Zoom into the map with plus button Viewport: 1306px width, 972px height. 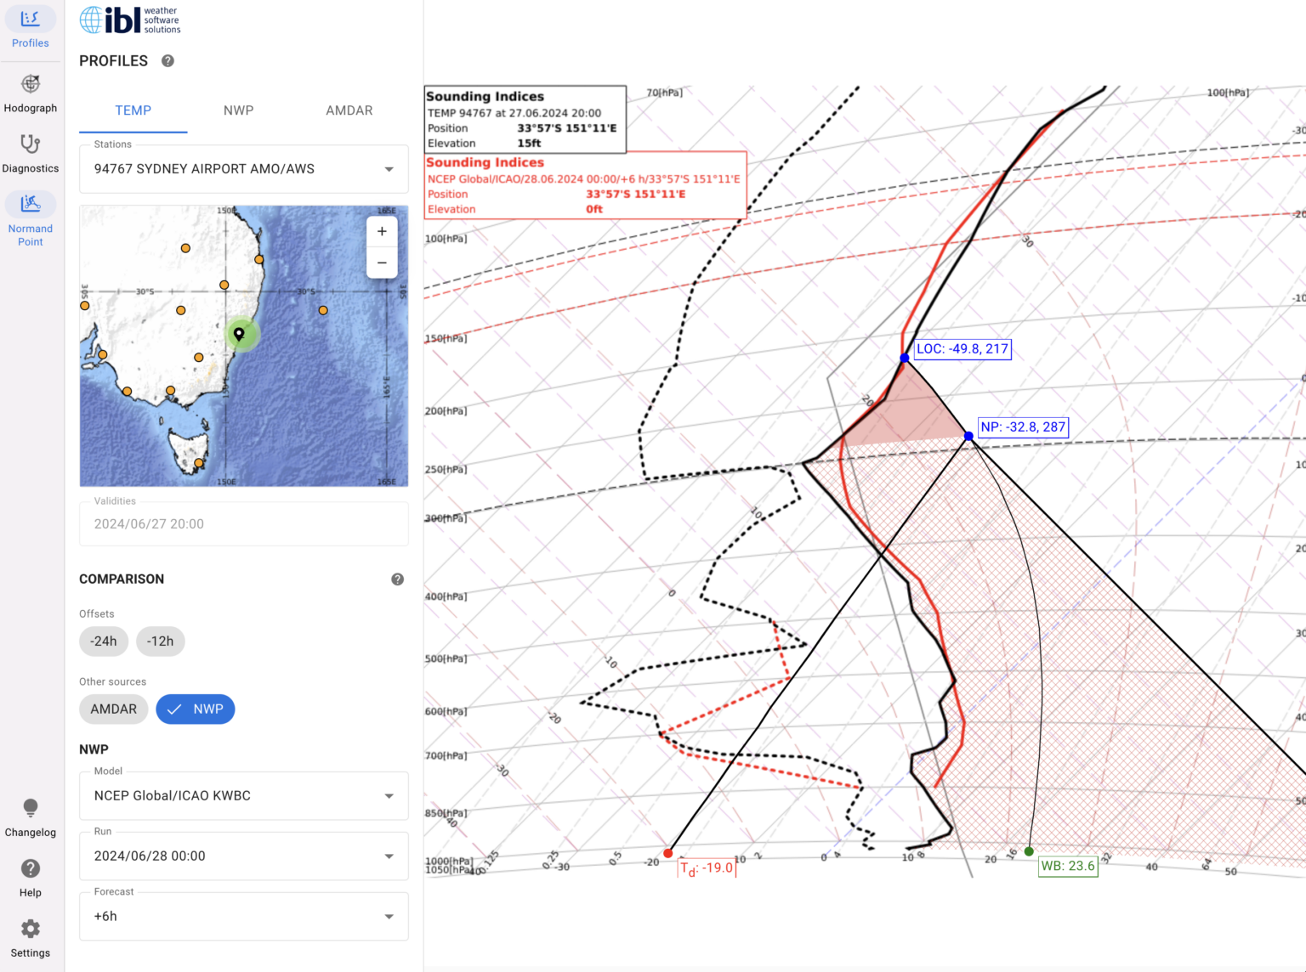pyautogui.click(x=382, y=231)
